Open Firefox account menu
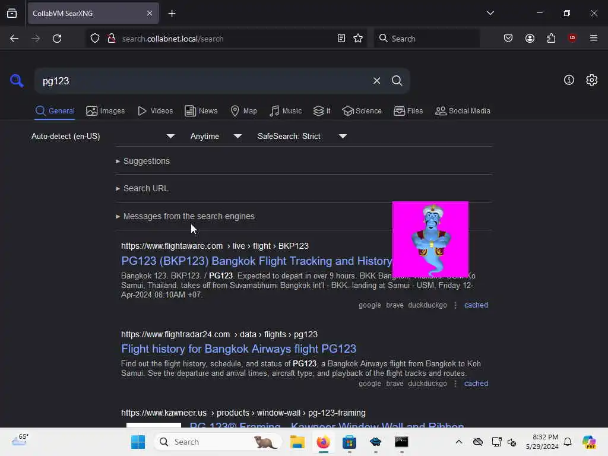608x456 pixels. 530,39
